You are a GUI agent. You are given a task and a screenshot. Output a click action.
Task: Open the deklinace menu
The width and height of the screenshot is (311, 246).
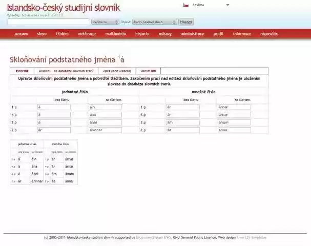coord(87,34)
